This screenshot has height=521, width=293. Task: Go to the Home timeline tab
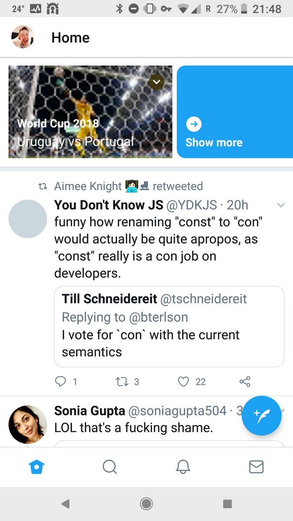(x=37, y=467)
